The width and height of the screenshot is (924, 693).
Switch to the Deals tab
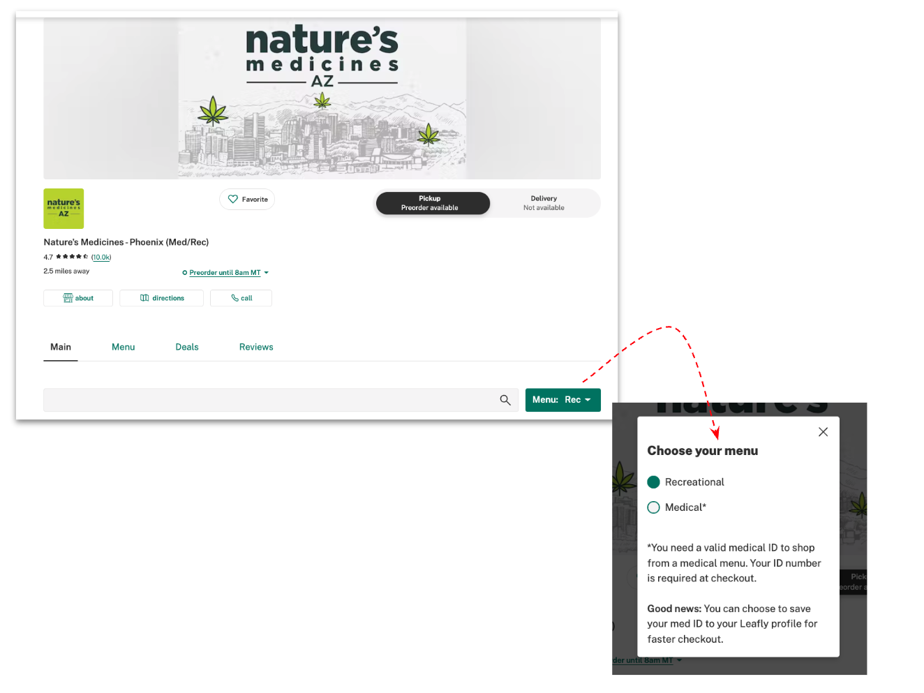click(x=186, y=347)
